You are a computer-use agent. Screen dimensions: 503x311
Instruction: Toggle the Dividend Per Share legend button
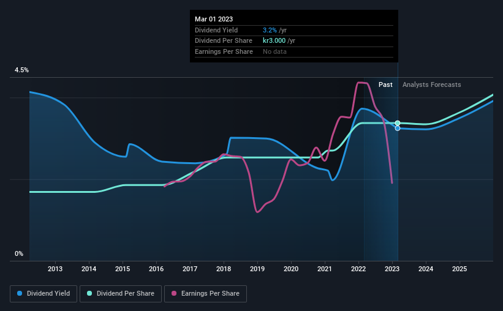pos(121,294)
